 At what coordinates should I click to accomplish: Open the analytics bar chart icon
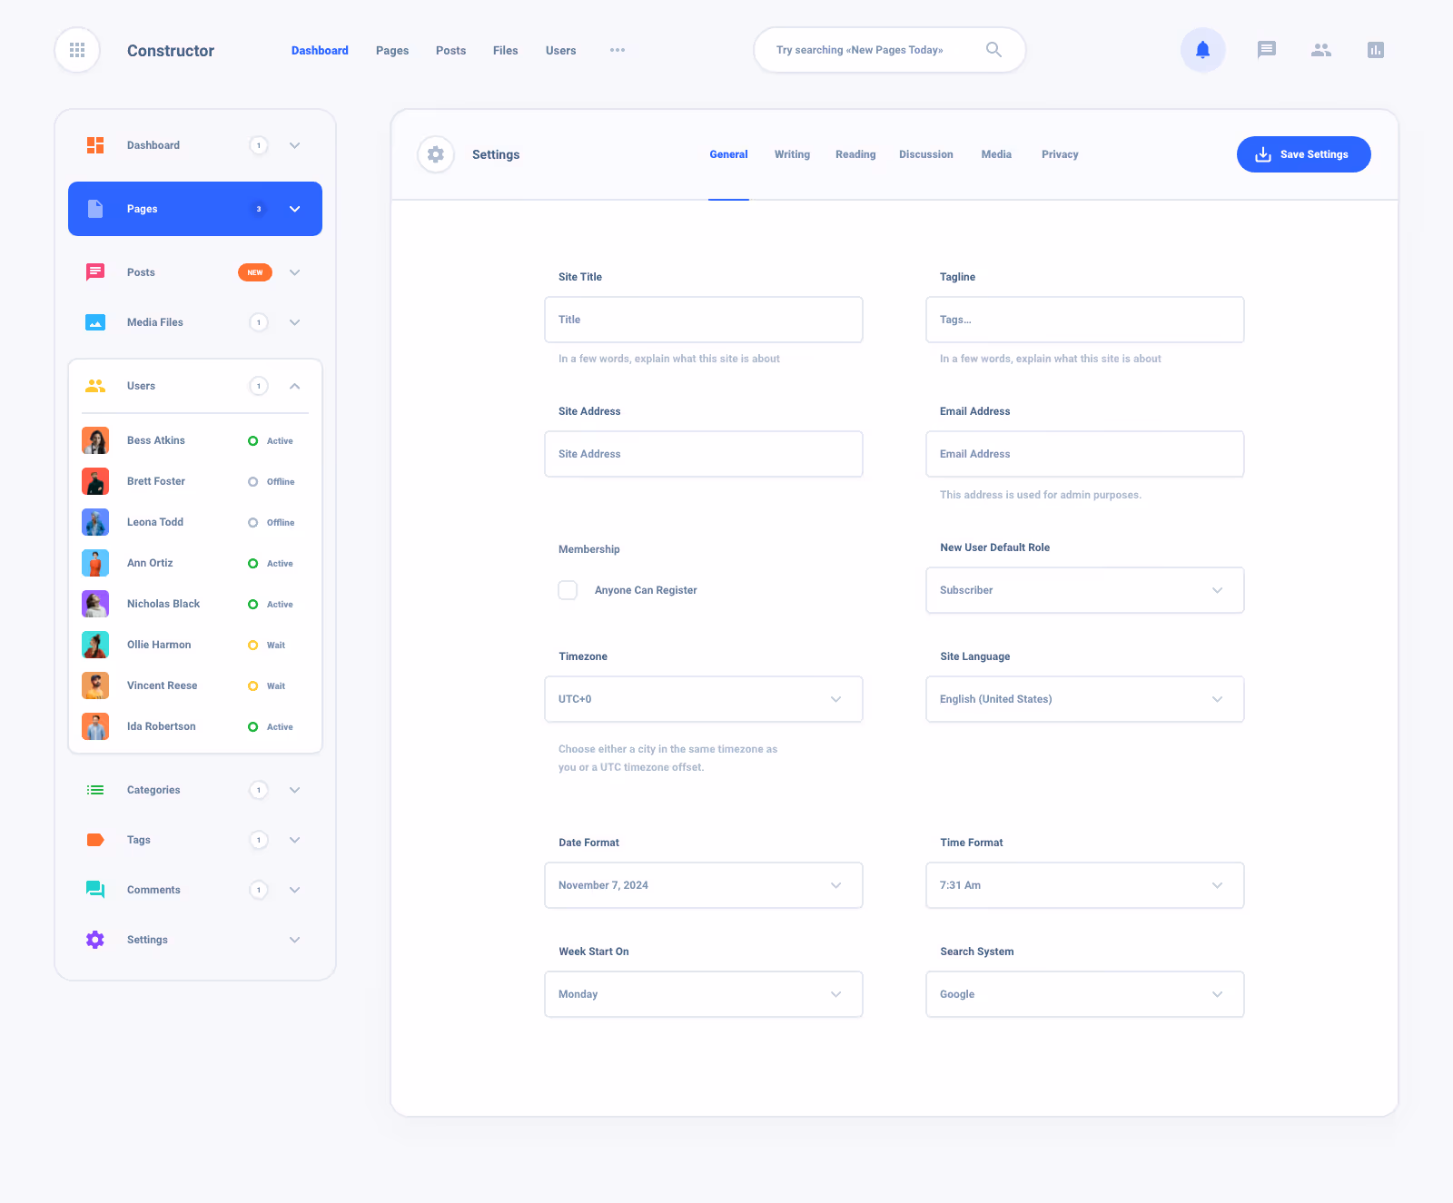tap(1376, 50)
